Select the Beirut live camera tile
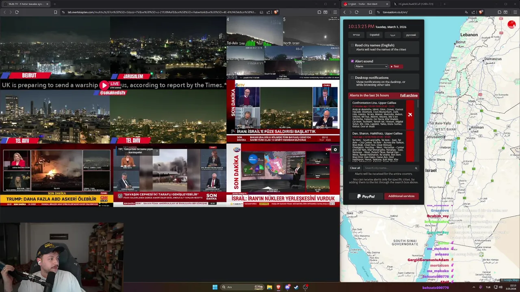This screenshot has height=292, width=520. [55, 48]
